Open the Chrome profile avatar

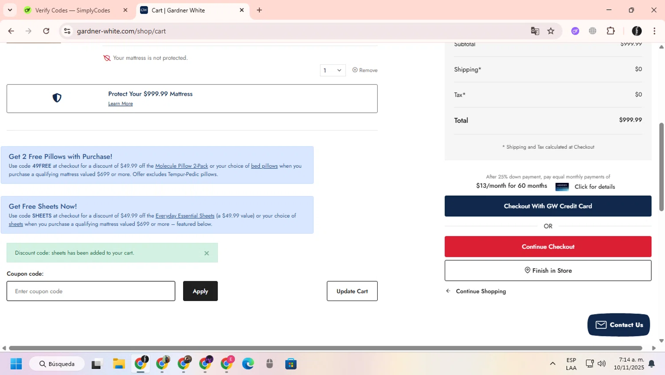[x=637, y=31]
